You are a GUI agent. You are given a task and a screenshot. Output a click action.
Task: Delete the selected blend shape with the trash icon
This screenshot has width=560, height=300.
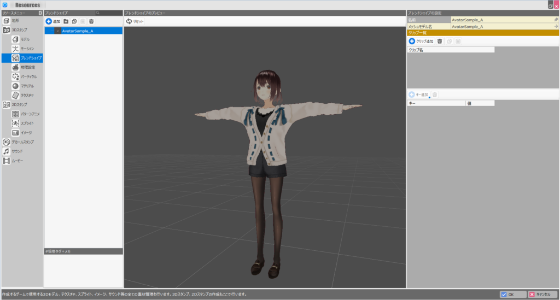point(91,21)
